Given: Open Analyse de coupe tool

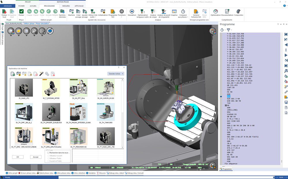Looking at the screenshot, I should (x=153, y=11).
